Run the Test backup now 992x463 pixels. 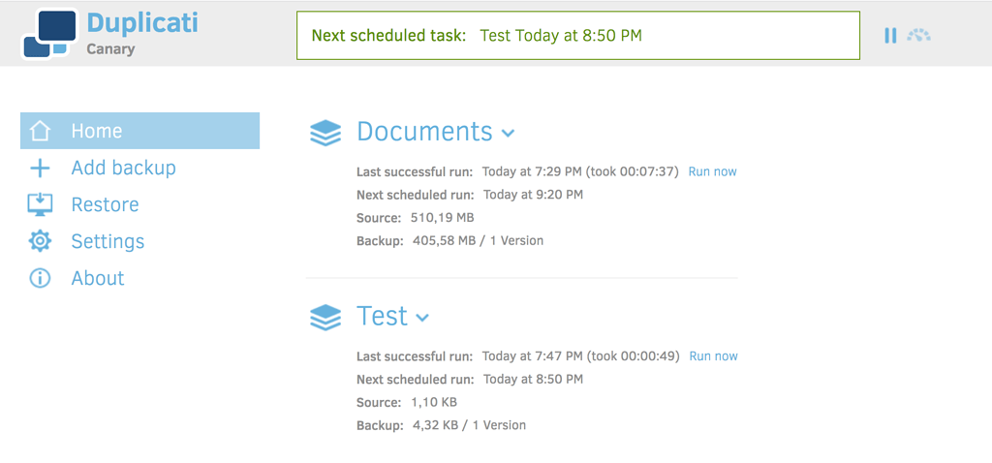(713, 356)
